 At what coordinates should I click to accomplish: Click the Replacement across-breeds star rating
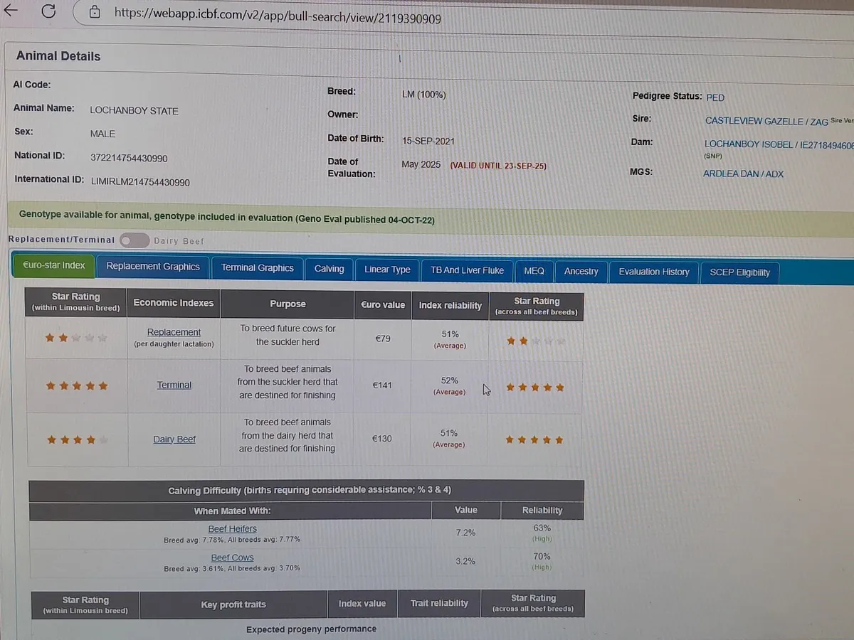pyautogui.click(x=536, y=342)
